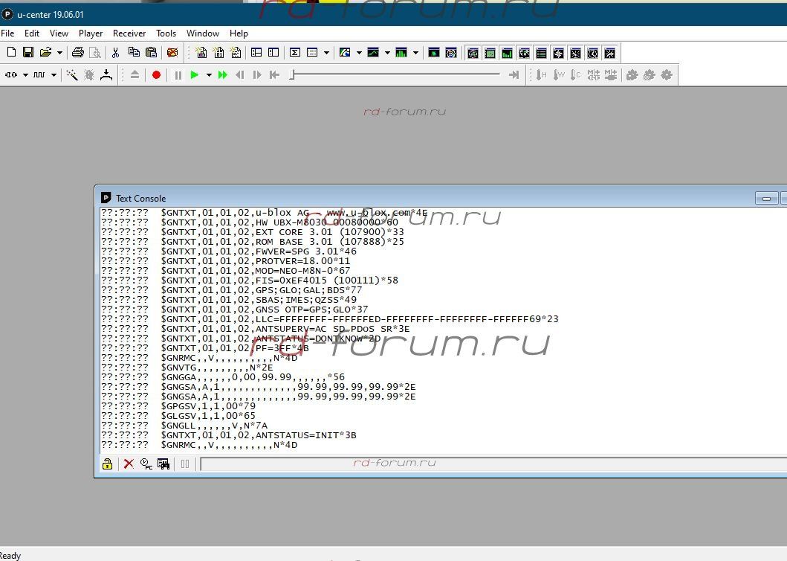
Task: Click the debug bug icon
Action: pos(89,75)
